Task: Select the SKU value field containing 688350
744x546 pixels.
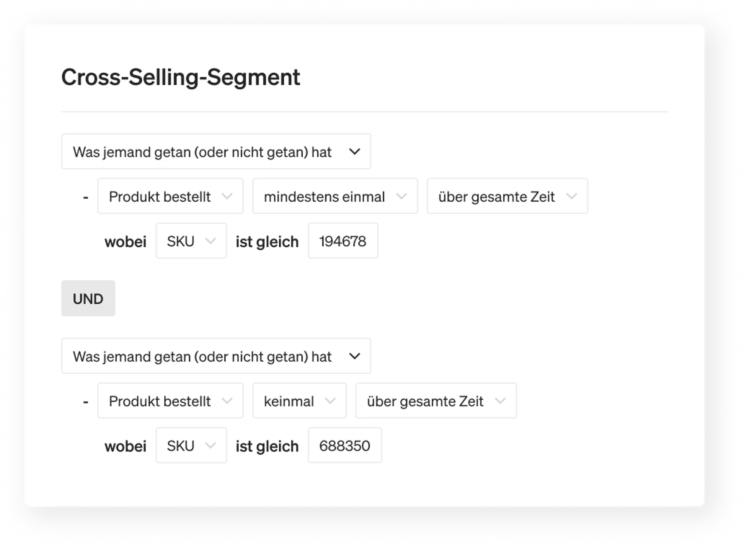Action: click(344, 445)
